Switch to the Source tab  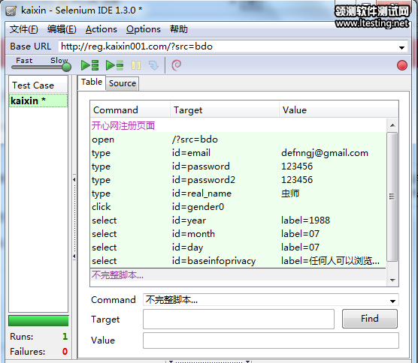(123, 83)
